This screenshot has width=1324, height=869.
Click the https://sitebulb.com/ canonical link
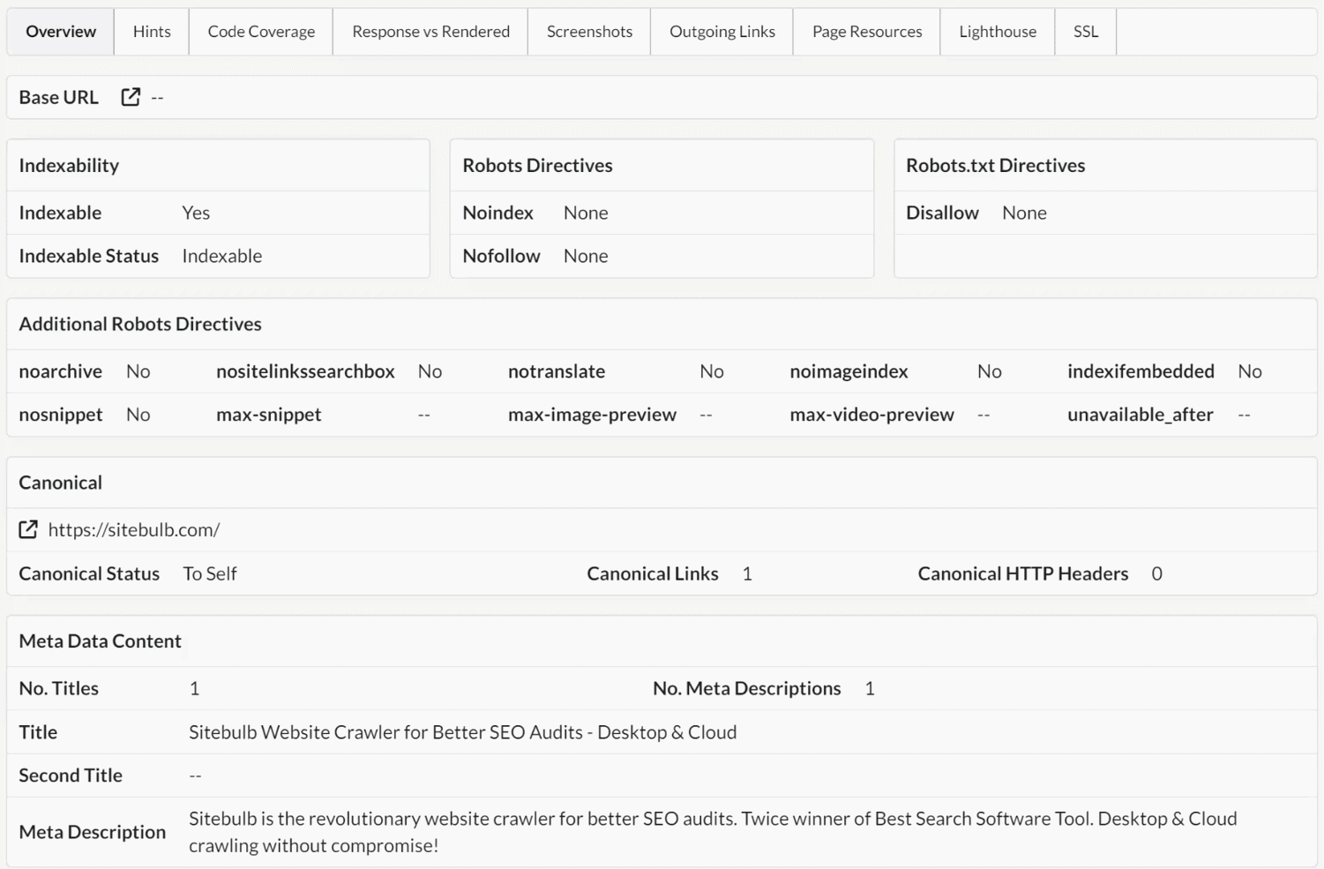[134, 529]
